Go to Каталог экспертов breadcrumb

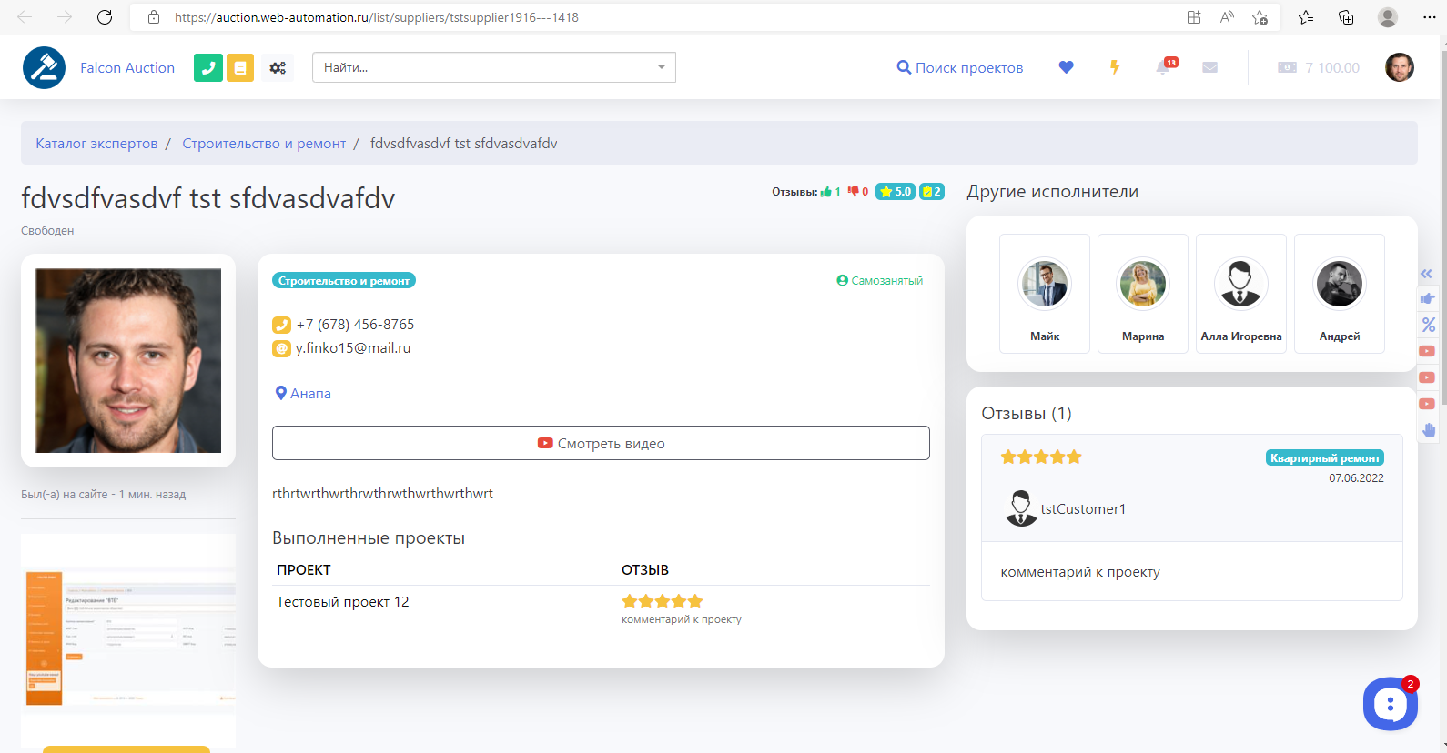(x=96, y=144)
